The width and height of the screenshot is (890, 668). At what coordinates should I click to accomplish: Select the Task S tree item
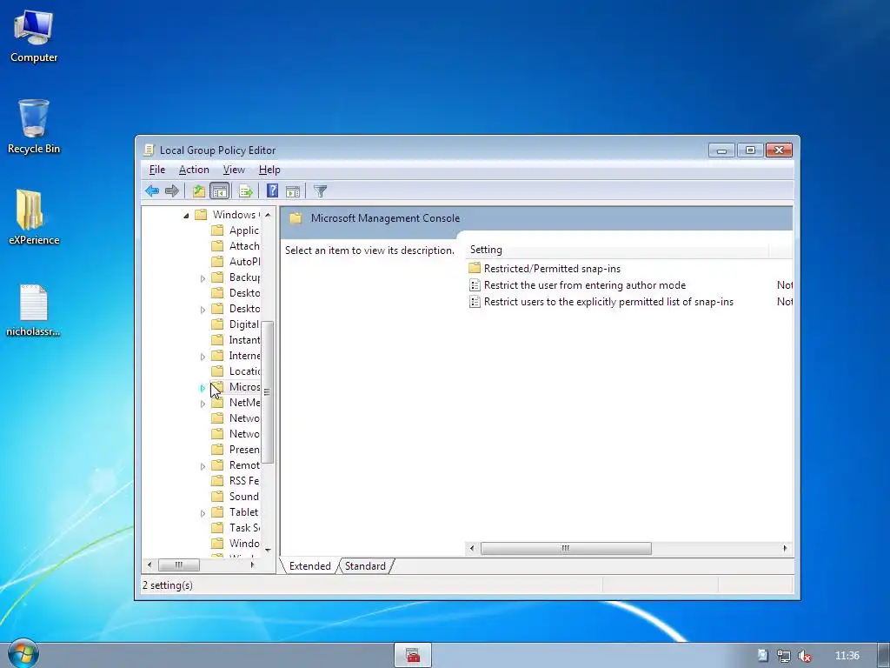click(x=244, y=527)
